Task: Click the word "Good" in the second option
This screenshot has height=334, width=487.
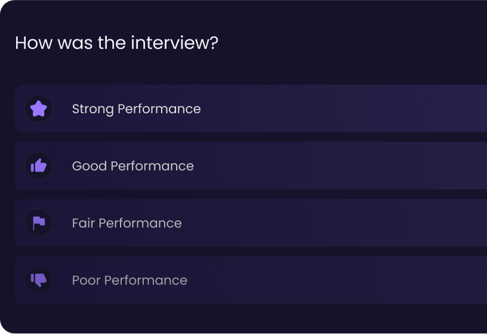Action: (x=90, y=166)
